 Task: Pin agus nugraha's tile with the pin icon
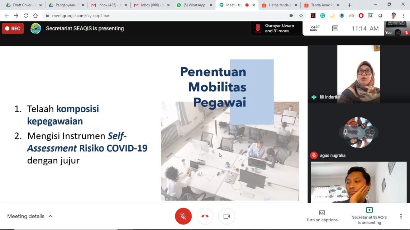point(345,132)
